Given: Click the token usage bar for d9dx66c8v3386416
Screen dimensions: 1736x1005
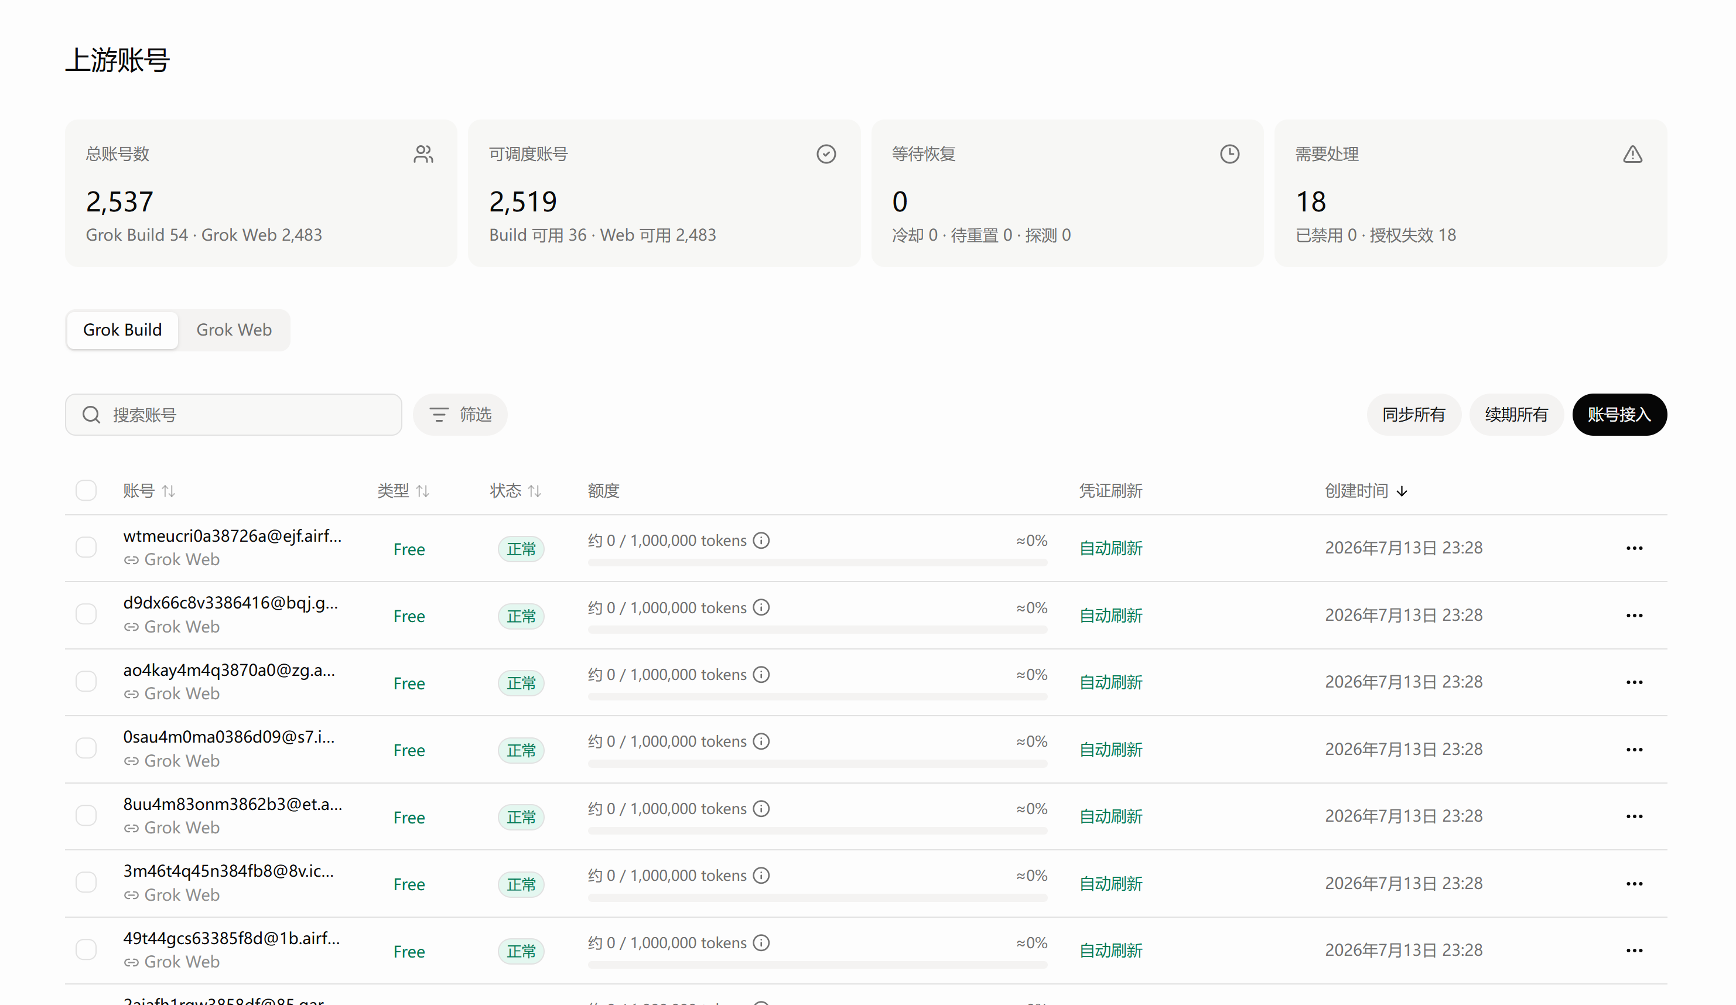Looking at the screenshot, I should [x=818, y=630].
